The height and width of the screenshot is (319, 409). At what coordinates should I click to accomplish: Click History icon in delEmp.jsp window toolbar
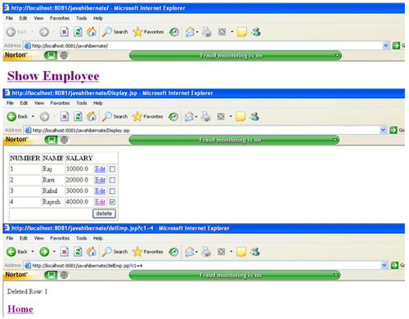click(173, 252)
